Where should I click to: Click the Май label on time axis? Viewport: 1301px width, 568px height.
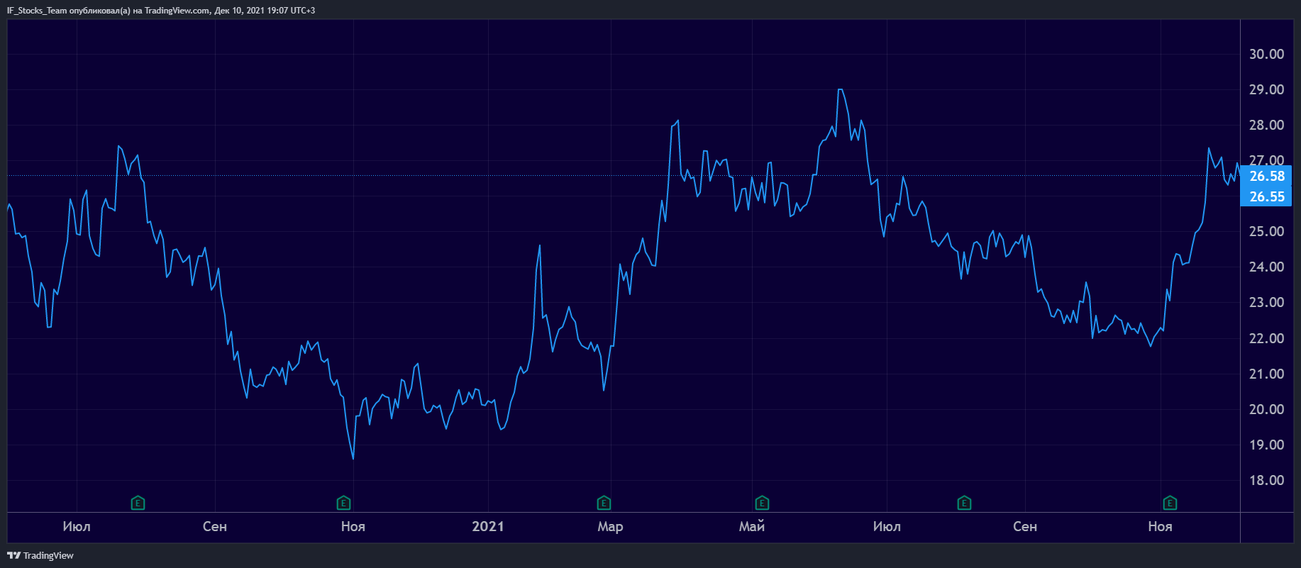tap(752, 526)
